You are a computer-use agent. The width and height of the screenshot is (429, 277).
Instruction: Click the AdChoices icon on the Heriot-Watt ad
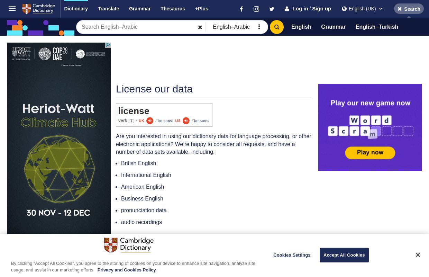click(108, 45)
